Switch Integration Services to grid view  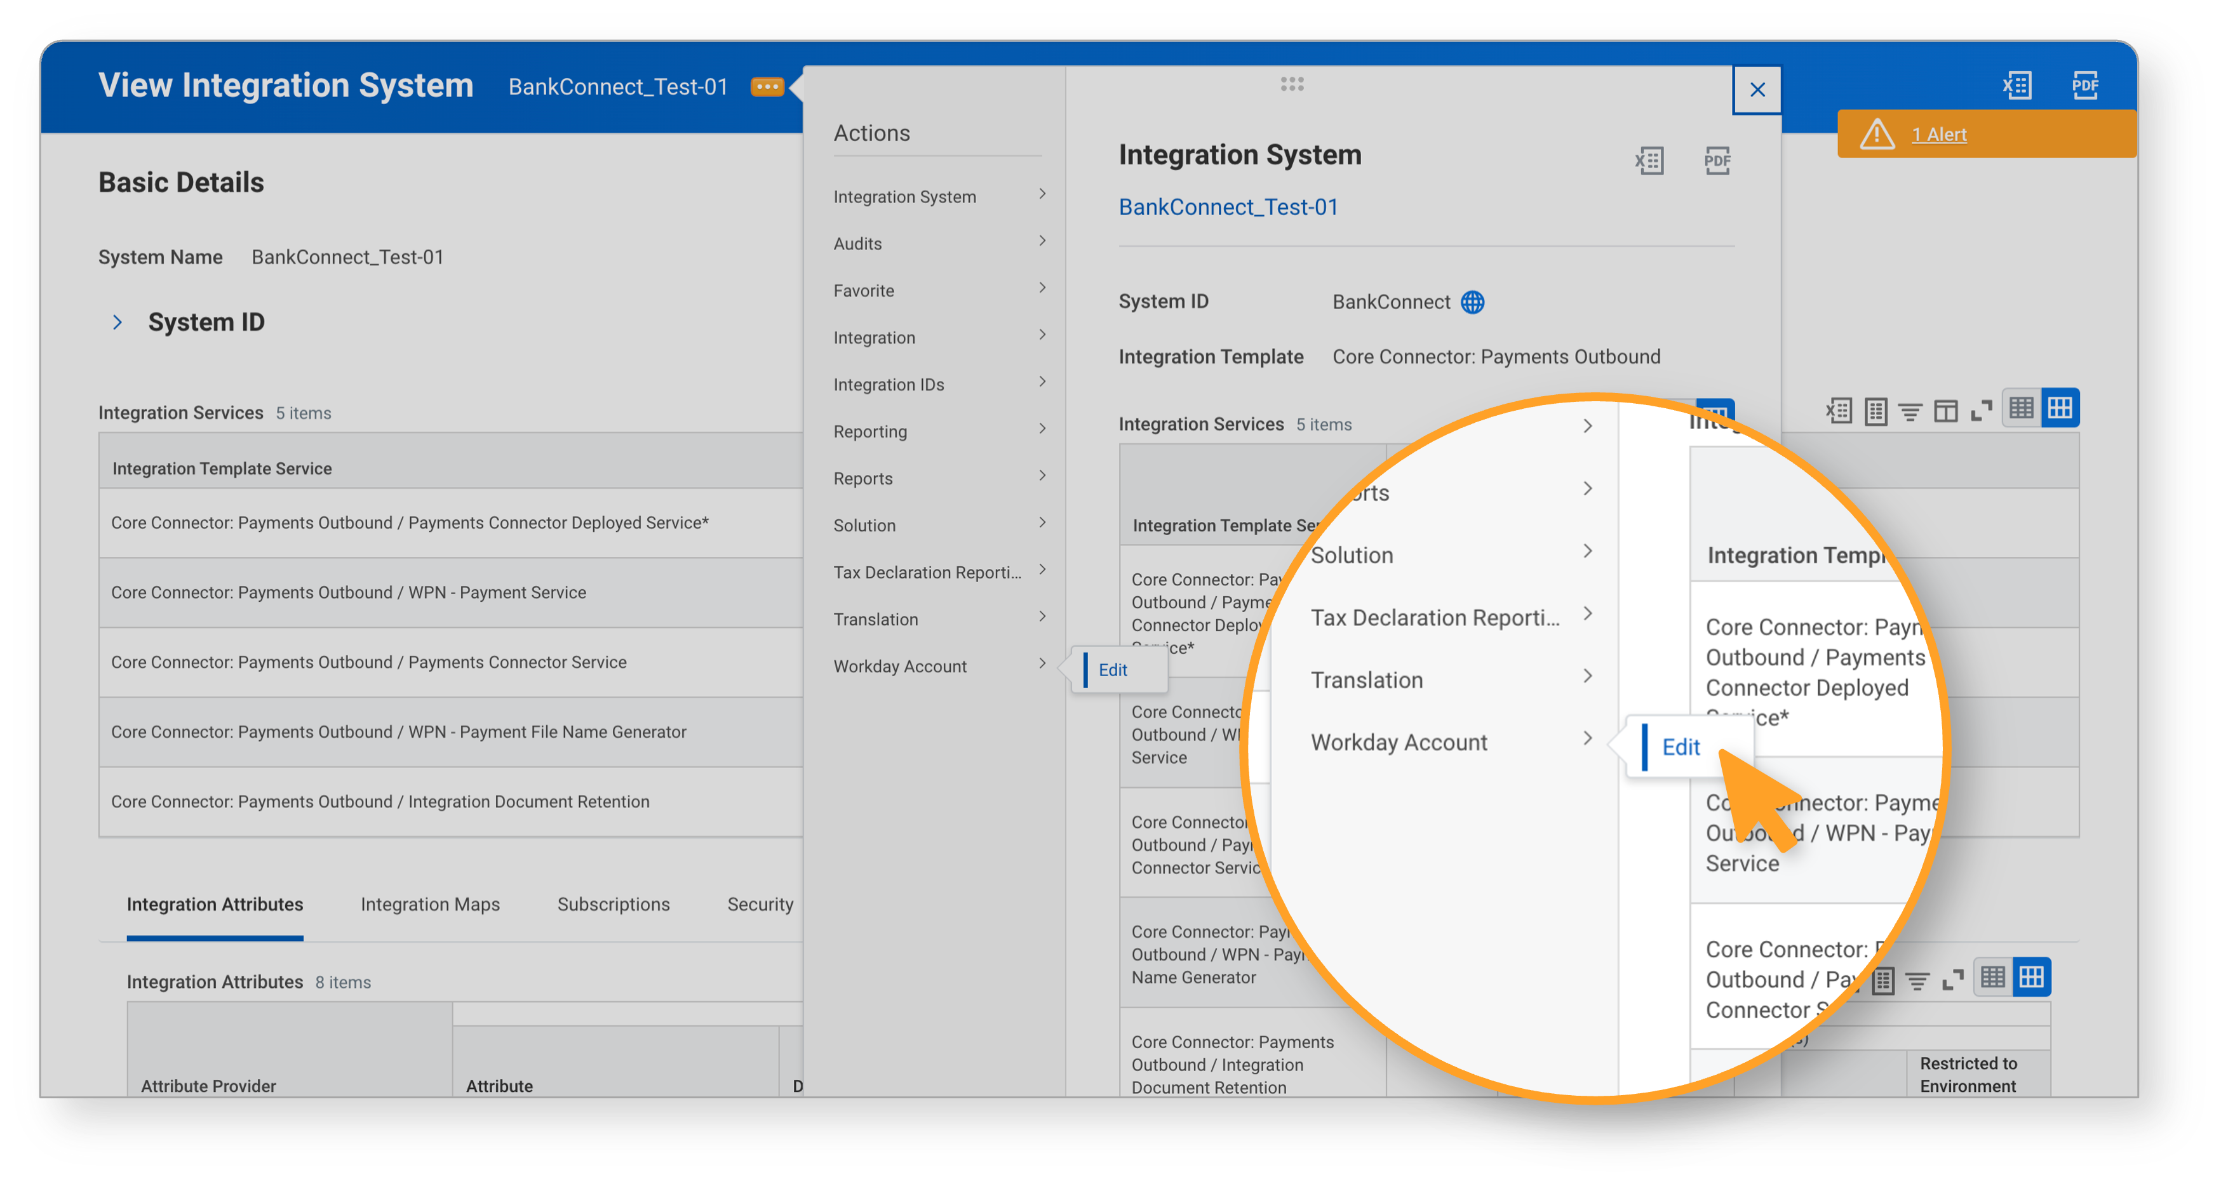point(2060,408)
